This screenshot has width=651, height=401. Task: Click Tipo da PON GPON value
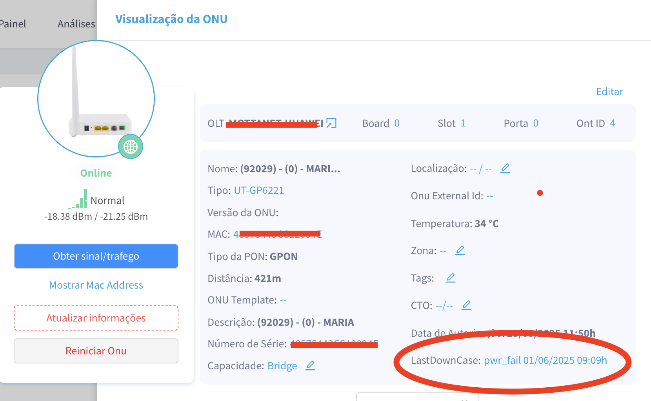(x=284, y=256)
